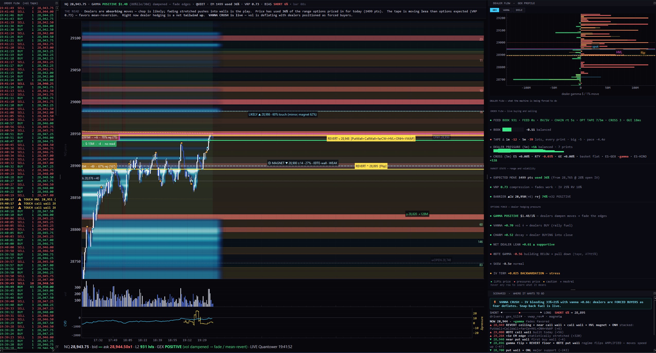656x353 pixels.
Task: Click the 'ONH 28,950' chart label
Action: [441, 137]
